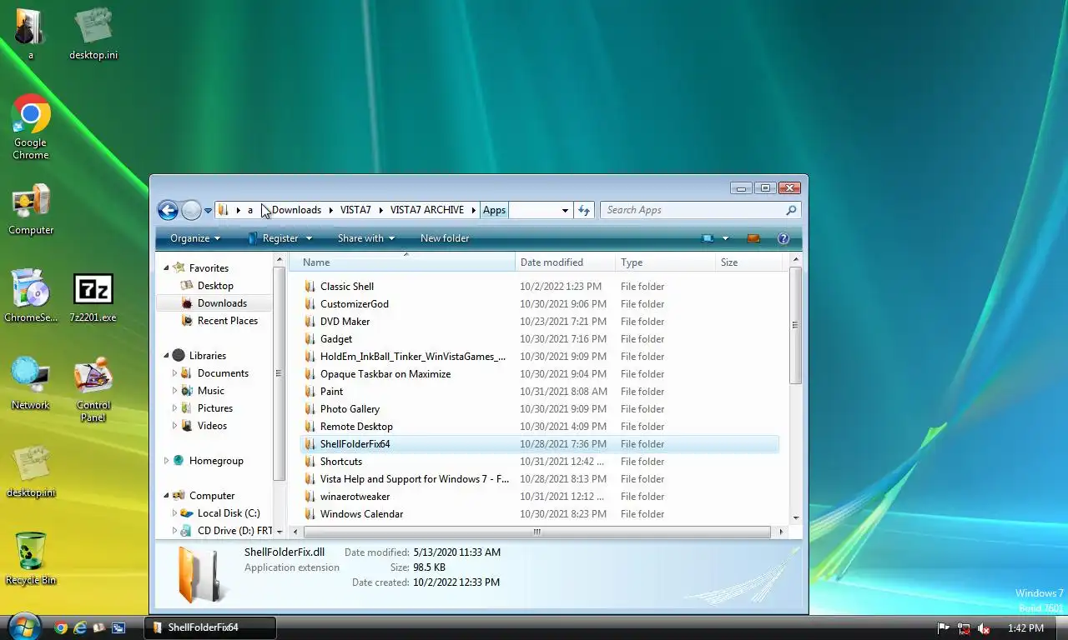
Task: Open the Organize menu
Action: click(x=195, y=238)
